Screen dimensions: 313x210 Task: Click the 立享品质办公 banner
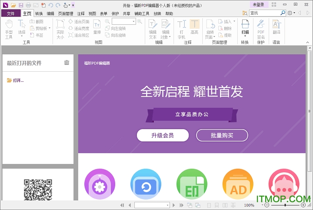(x=192, y=114)
